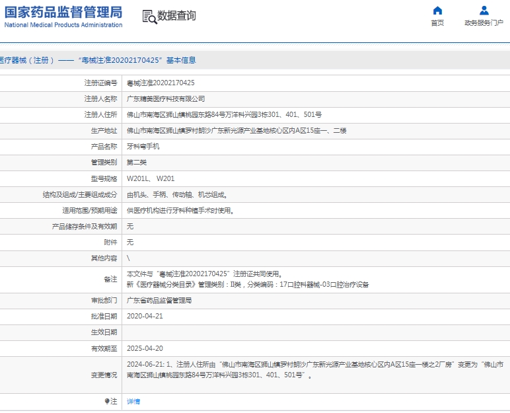Click the home (首页) house icon
This screenshot has width=510, height=413.
(x=437, y=11)
